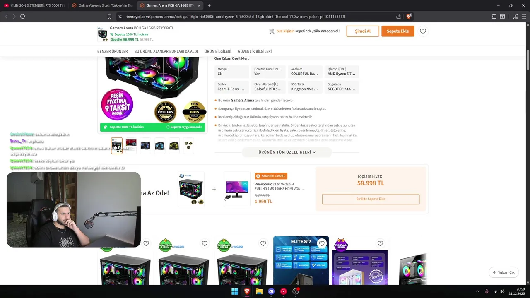Go back to previous page
The height and width of the screenshot is (298, 530).
[6, 17]
